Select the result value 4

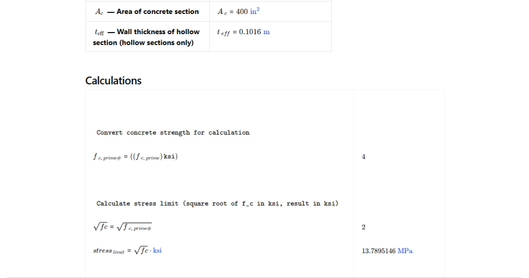pyautogui.click(x=364, y=157)
